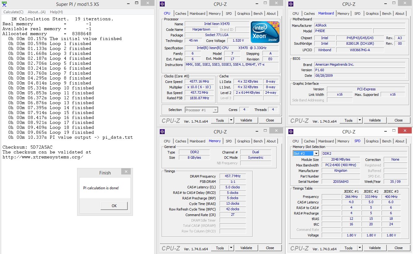This screenshot has width=413, height=254.
Task: Click Tools button in the CPU tab window
Action: tap(220, 120)
